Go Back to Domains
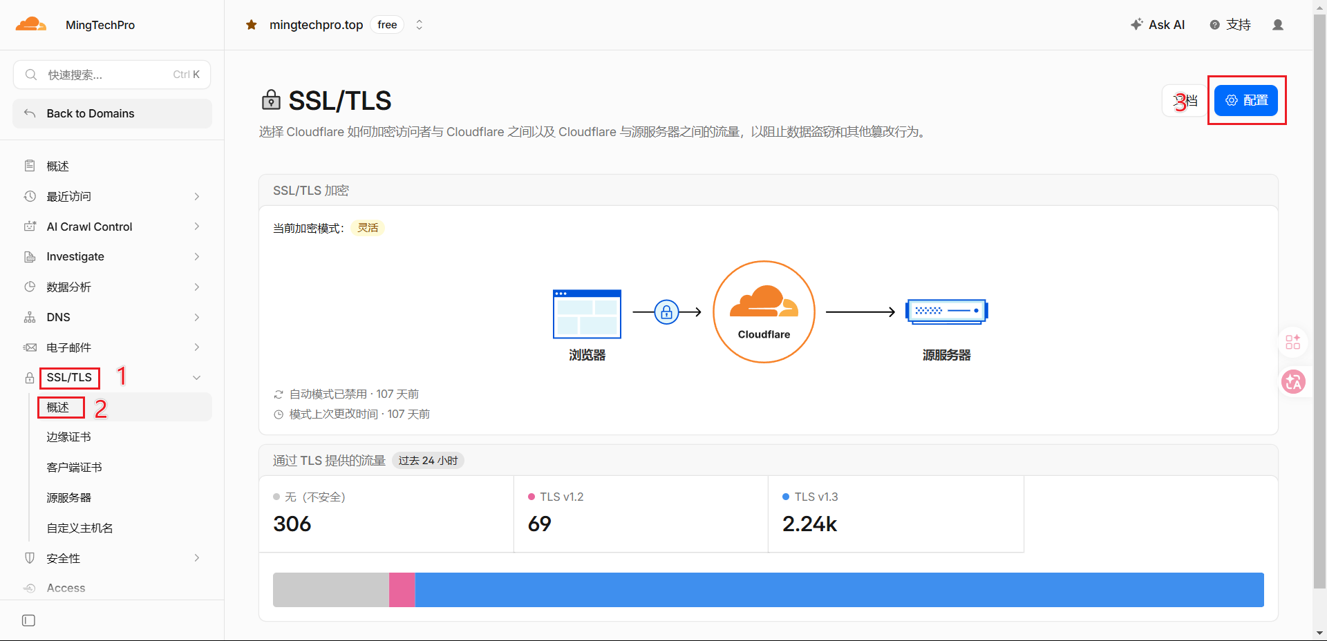1327x641 pixels. point(112,113)
